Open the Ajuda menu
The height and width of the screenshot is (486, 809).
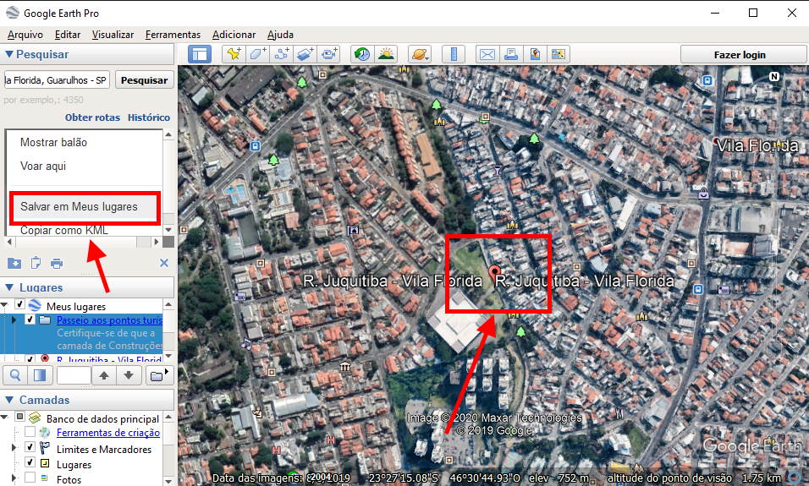pos(280,35)
